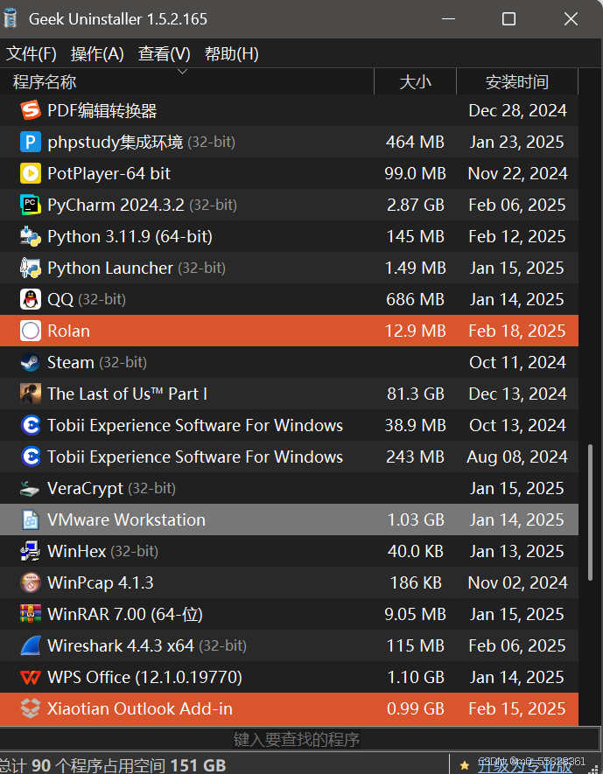Select the WinRAR 7.00 (64-位) name text
603x774 pixels.
pyautogui.click(x=125, y=615)
